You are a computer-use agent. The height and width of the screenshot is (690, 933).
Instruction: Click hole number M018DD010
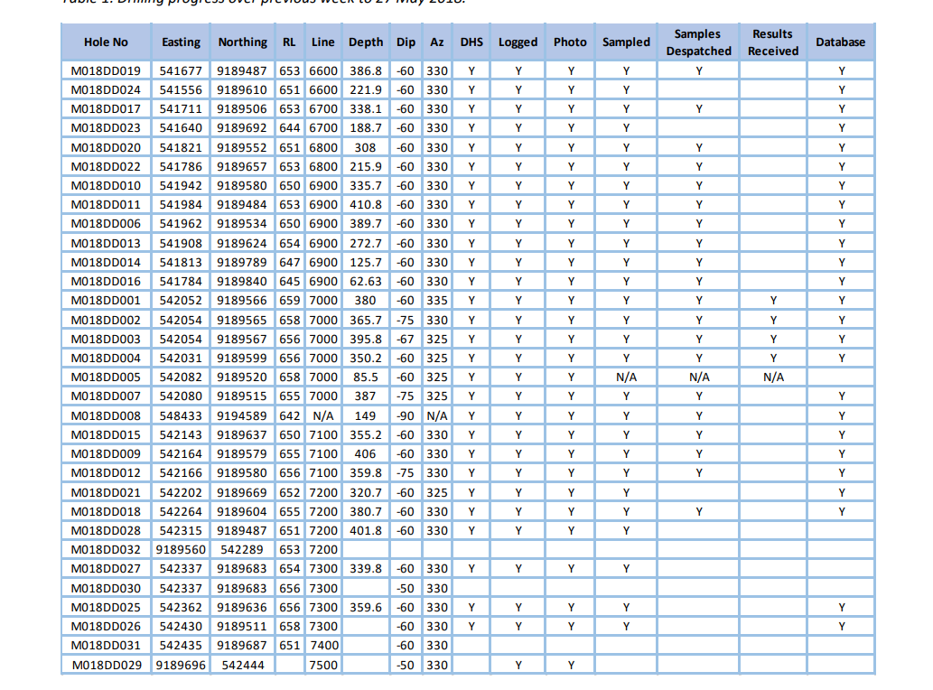click(106, 185)
